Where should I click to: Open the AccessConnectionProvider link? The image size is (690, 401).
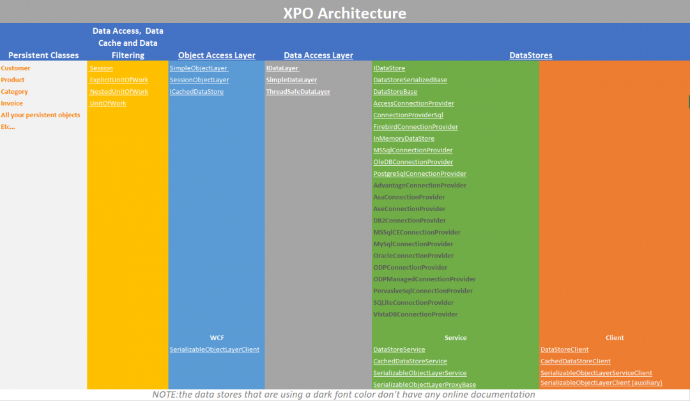pos(413,103)
